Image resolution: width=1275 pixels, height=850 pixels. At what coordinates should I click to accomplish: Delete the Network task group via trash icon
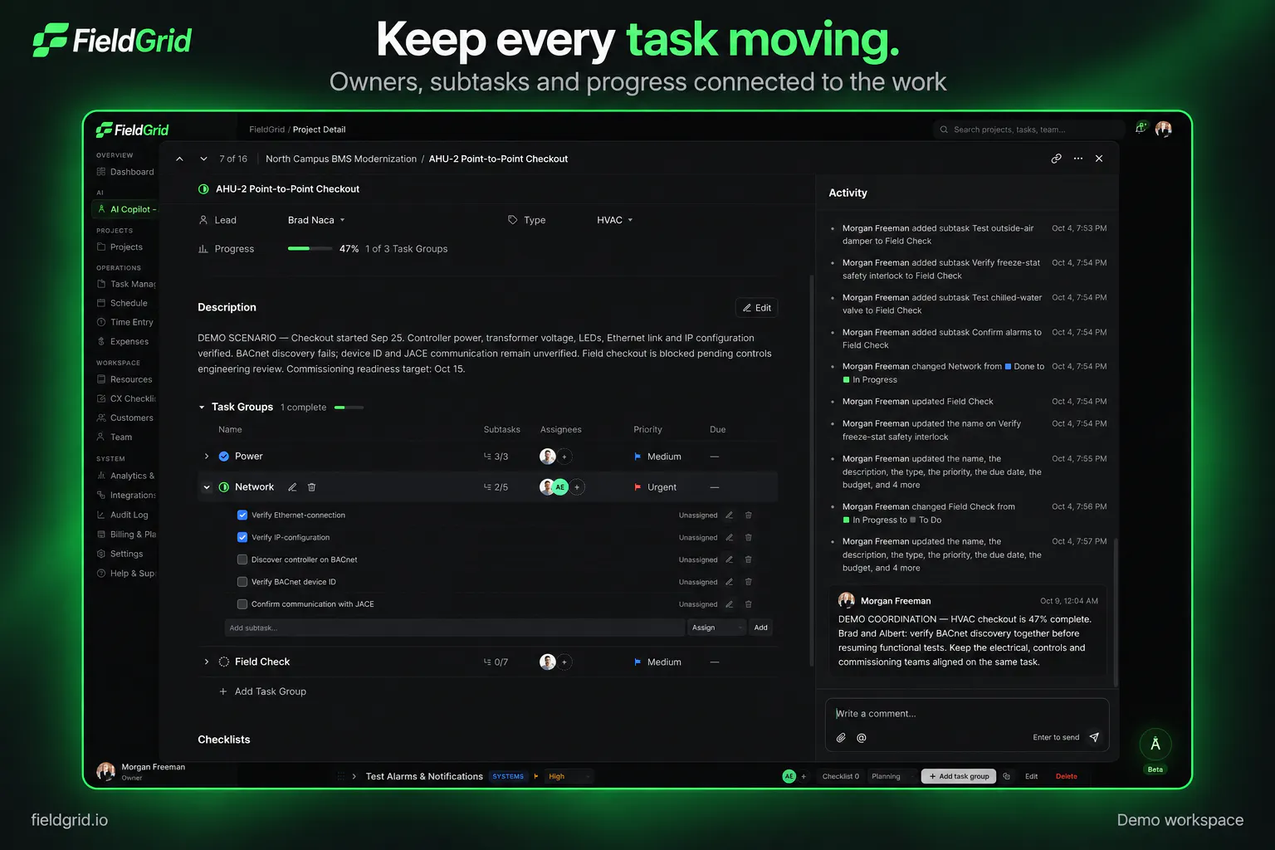coord(311,487)
